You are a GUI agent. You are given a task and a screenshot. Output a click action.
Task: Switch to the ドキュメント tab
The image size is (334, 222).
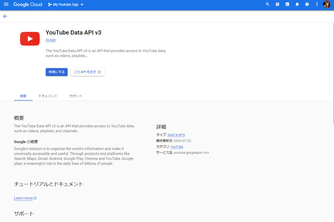pos(48,96)
